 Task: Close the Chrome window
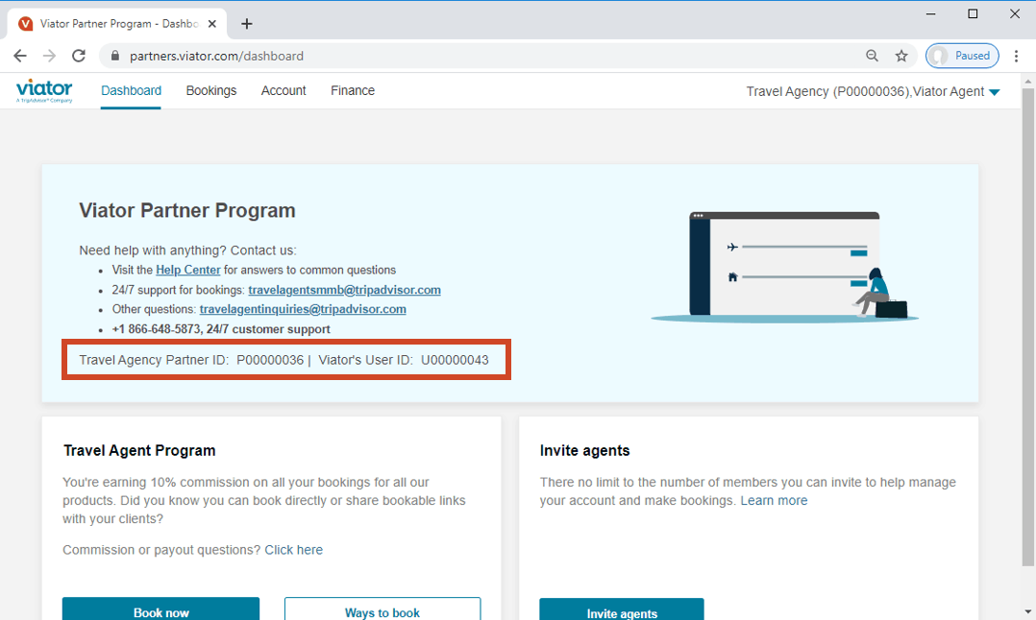tap(1015, 13)
